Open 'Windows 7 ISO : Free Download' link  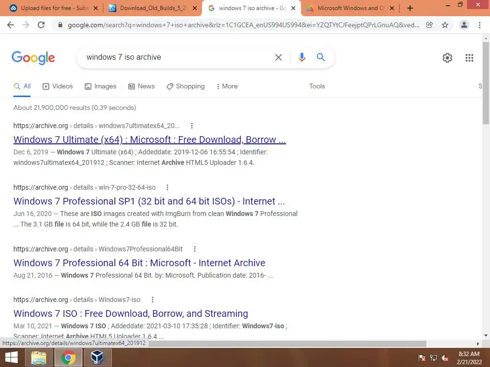pyautogui.click(x=131, y=313)
